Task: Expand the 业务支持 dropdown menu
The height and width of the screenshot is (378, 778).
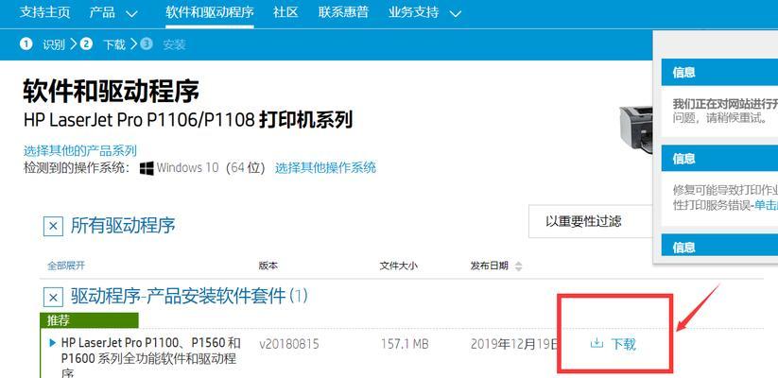Action: (x=424, y=12)
